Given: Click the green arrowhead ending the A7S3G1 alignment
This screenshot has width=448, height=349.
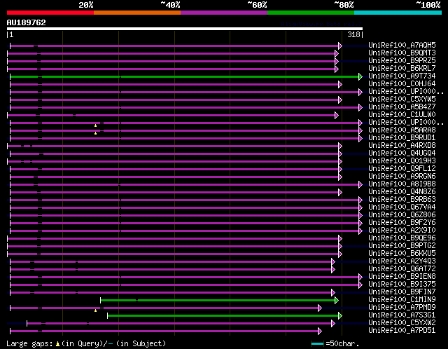Looking at the screenshot, I should coord(340,316).
